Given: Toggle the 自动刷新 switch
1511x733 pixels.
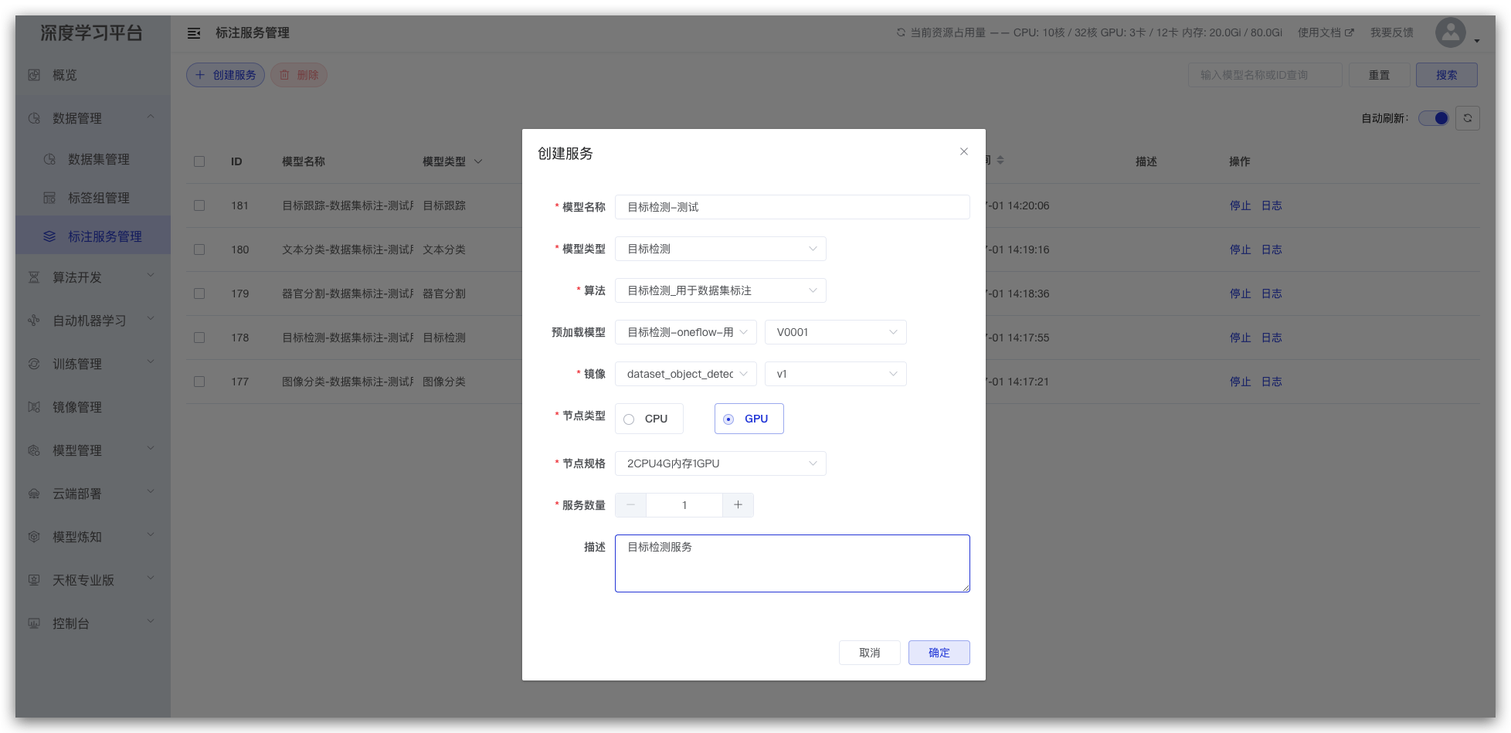Looking at the screenshot, I should click(x=1434, y=118).
